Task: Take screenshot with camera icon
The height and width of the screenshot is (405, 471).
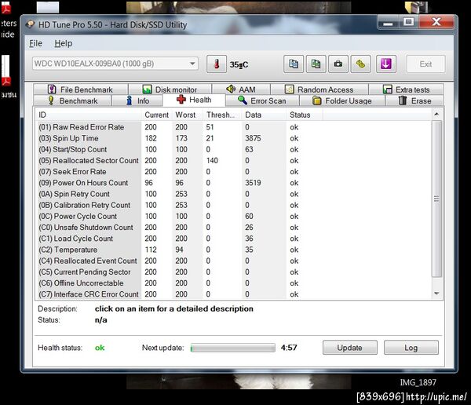Action: click(338, 64)
